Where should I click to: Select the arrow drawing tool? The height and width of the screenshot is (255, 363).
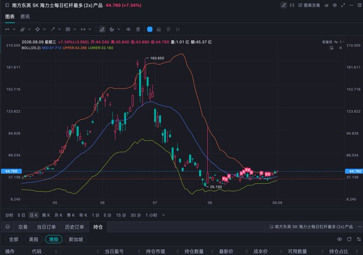(x=53, y=29)
